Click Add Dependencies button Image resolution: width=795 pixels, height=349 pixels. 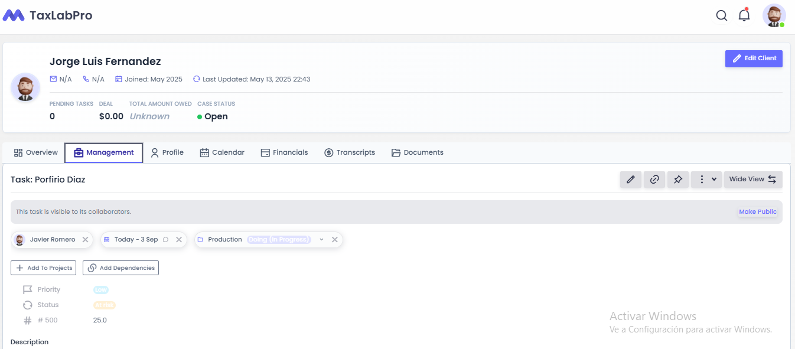click(120, 268)
